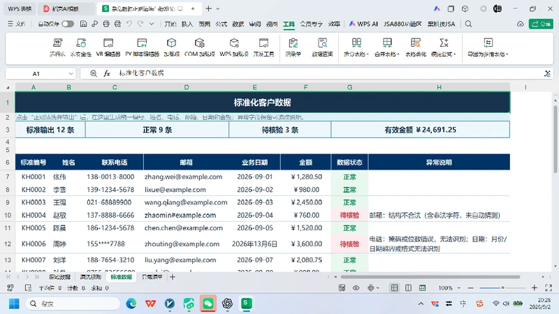Click the horizontal scrollbar thumb
The height and width of the screenshot is (314, 559).
pyautogui.click(x=430, y=276)
